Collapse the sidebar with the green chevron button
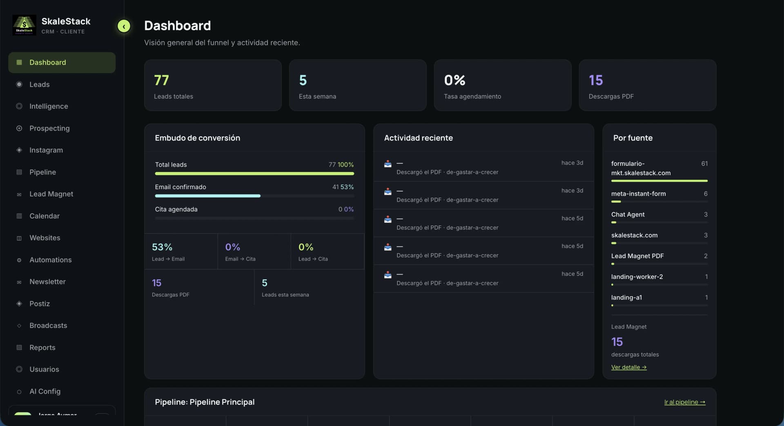 click(124, 26)
